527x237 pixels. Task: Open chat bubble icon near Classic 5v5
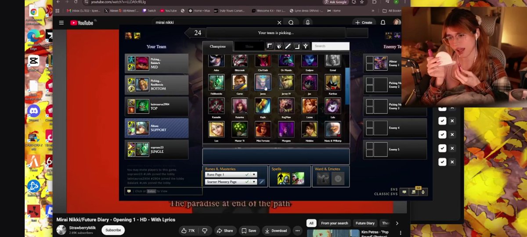tap(404, 192)
